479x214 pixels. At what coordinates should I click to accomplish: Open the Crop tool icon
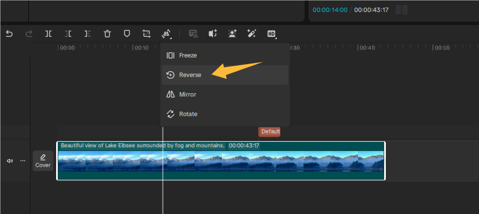click(147, 34)
